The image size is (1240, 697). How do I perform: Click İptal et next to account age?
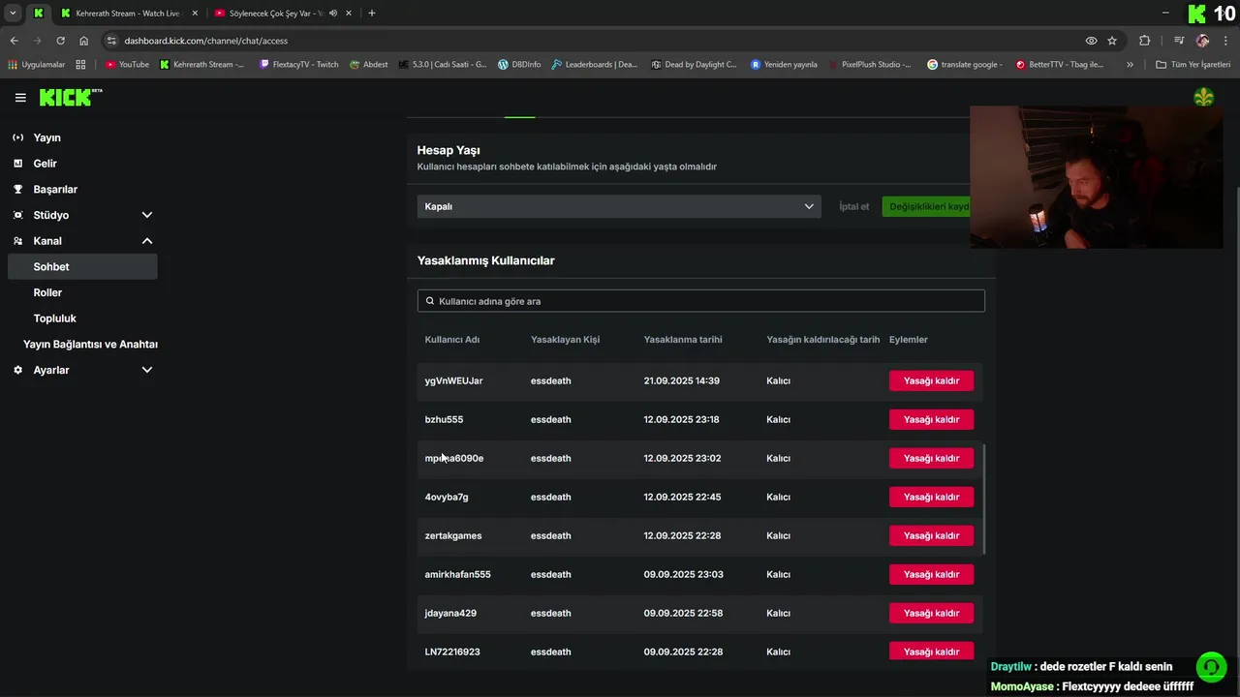click(853, 206)
